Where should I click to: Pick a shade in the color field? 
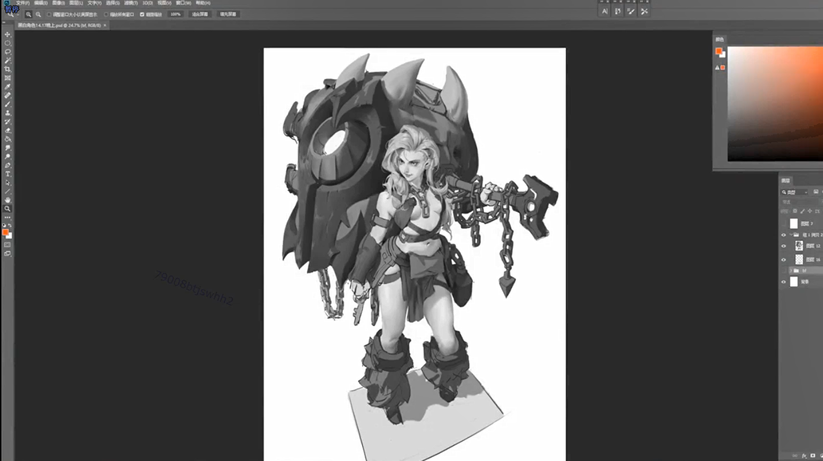(775, 103)
